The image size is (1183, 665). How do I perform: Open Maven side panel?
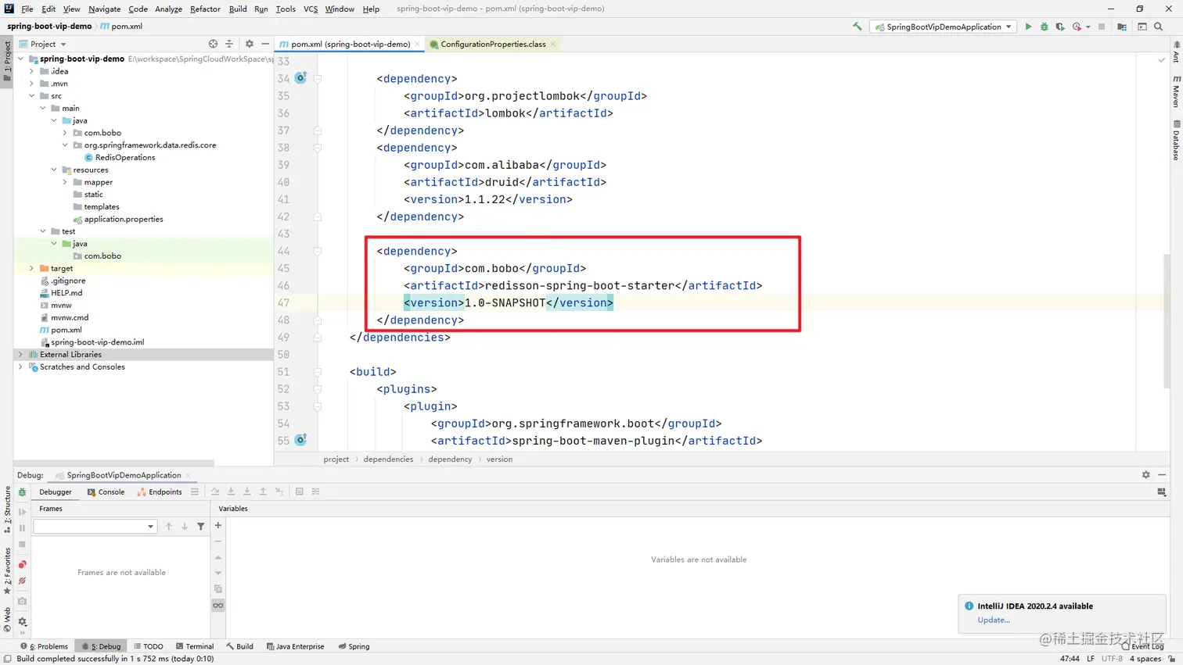coord(1176,91)
